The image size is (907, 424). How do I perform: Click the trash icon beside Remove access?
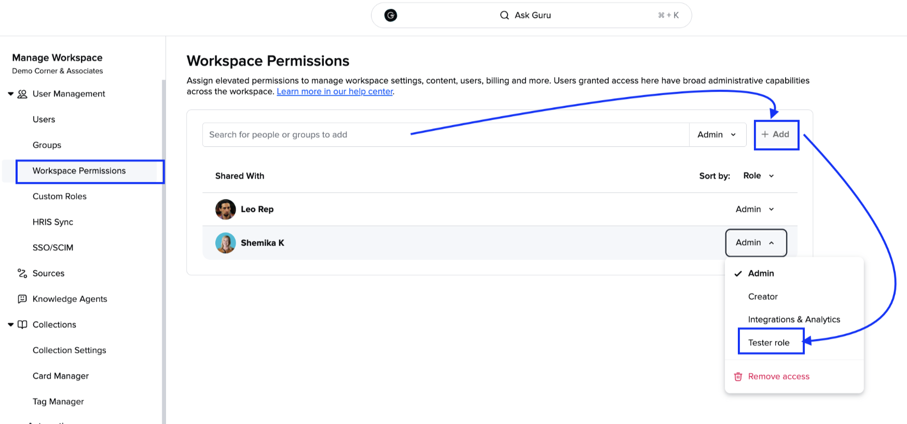tap(738, 377)
